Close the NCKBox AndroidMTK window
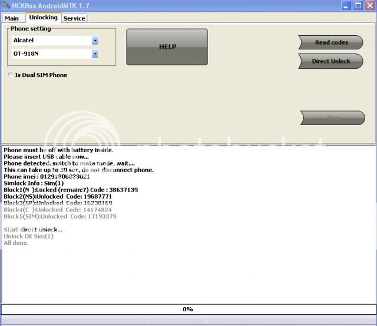The height and width of the screenshot is (326, 377). pyautogui.click(x=369, y=5)
